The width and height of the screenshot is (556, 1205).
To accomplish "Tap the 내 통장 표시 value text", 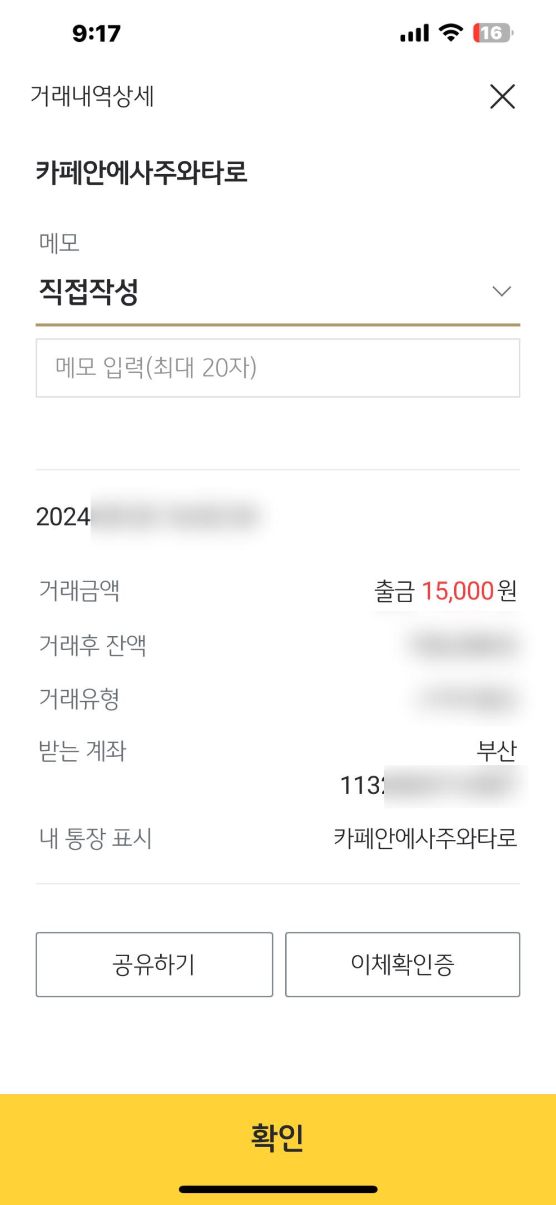I will pos(425,838).
